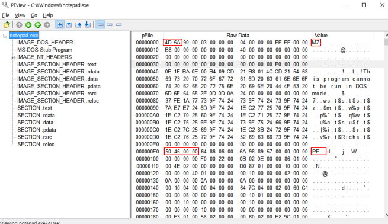Maximize the PEview window

coord(364,5)
